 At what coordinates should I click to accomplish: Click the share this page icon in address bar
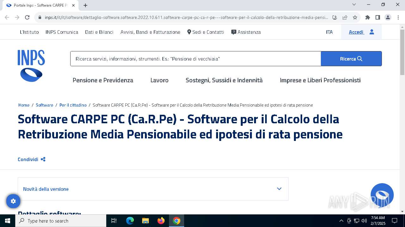coord(345,17)
